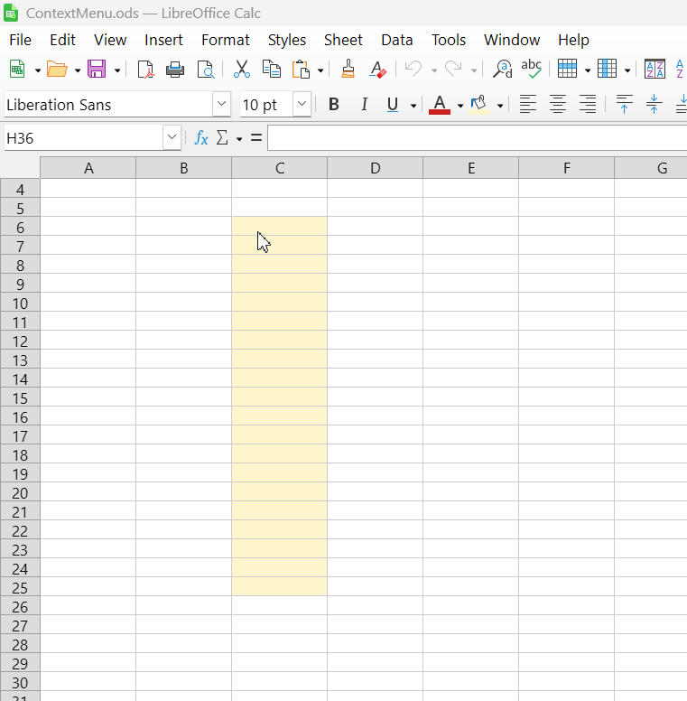Toggle Bold formatting
Screen dimensions: 687x701
pos(333,105)
